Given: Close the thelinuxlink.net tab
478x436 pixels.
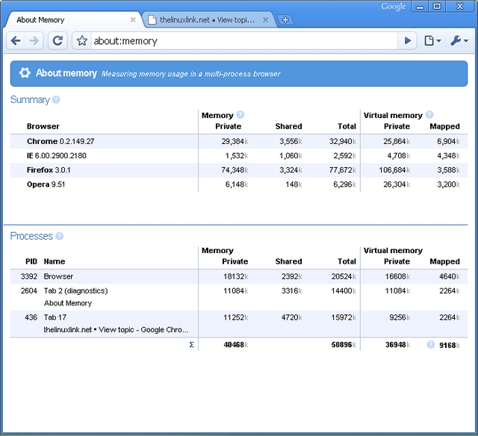Looking at the screenshot, I should coord(266,20).
